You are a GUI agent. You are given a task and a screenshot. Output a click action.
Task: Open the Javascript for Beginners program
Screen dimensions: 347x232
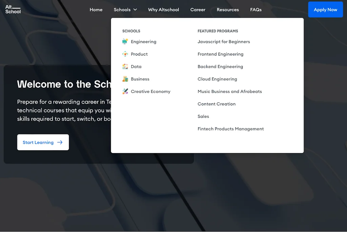pos(224,41)
